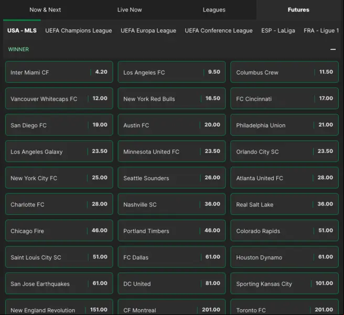Add New York City FC 25.00
Screen dimensions: 344x315
59,178
